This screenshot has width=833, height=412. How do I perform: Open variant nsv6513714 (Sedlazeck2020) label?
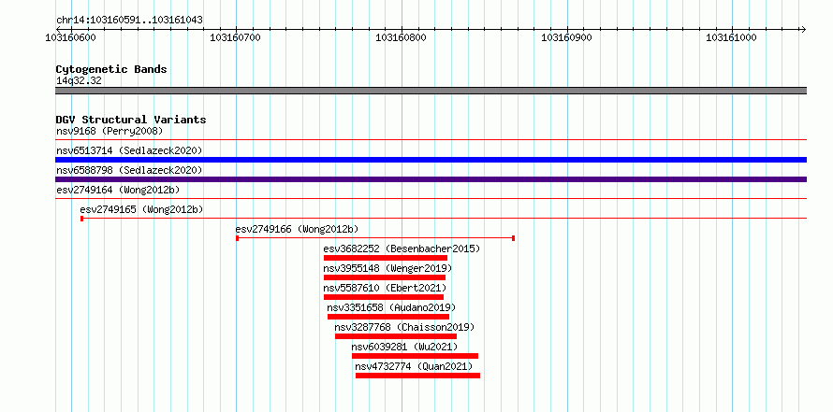(x=129, y=150)
